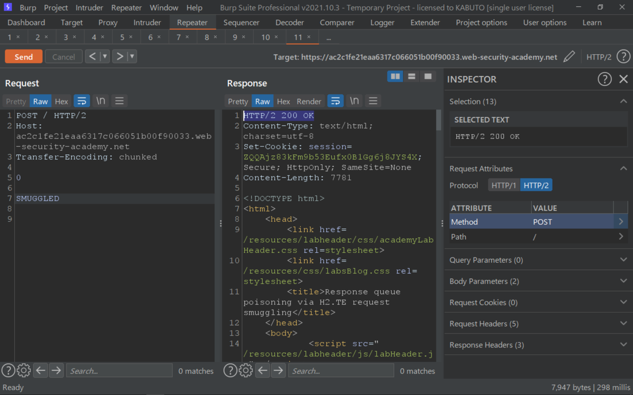Image resolution: width=633 pixels, height=395 pixels.
Task: Select side-by-side layout view icon
Action: [x=395, y=77]
